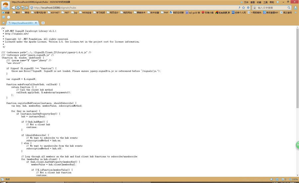Open the downloads arrow icon
Viewport: 299px width, 183px height.
295,7
